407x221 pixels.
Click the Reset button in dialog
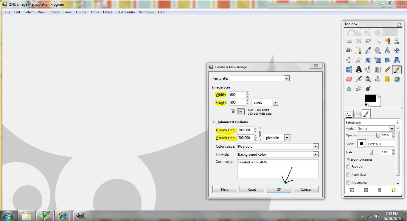pyautogui.click(x=252, y=190)
